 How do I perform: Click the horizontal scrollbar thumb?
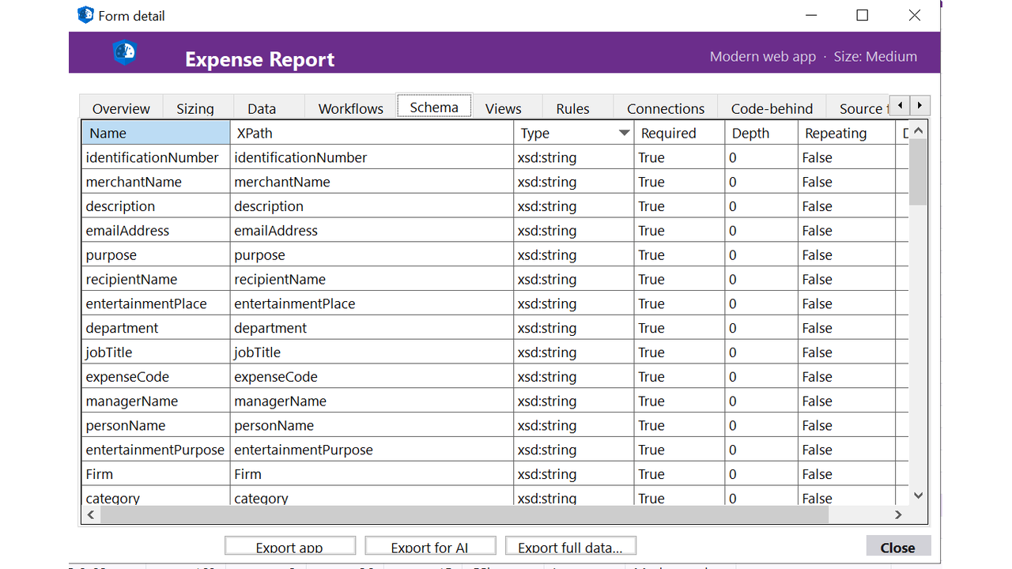pos(464,514)
